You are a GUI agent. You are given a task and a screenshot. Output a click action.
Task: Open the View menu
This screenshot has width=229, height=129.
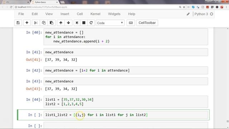(49, 14)
